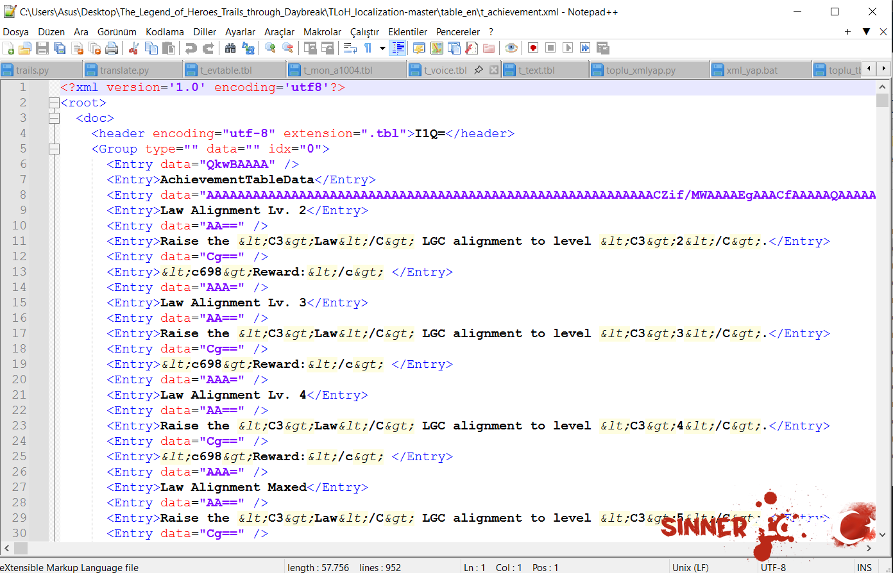Open the Makrolar menu

pos(322,31)
